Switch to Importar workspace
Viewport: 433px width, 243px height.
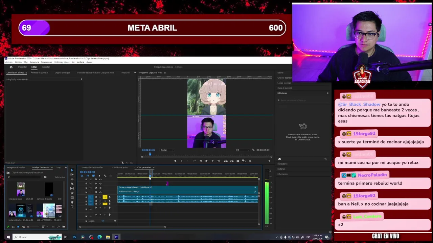22,67
